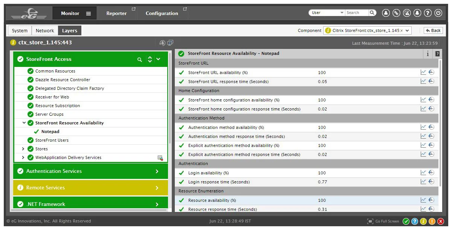
Task: Click the orange Major status icon in footer
Action: [x=432, y=221]
